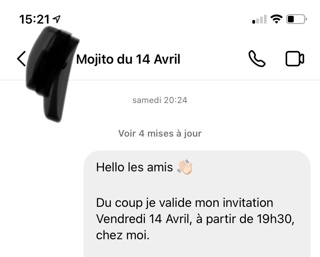
Task: Click "Hello les amis" greeting text
Action: pos(134,167)
